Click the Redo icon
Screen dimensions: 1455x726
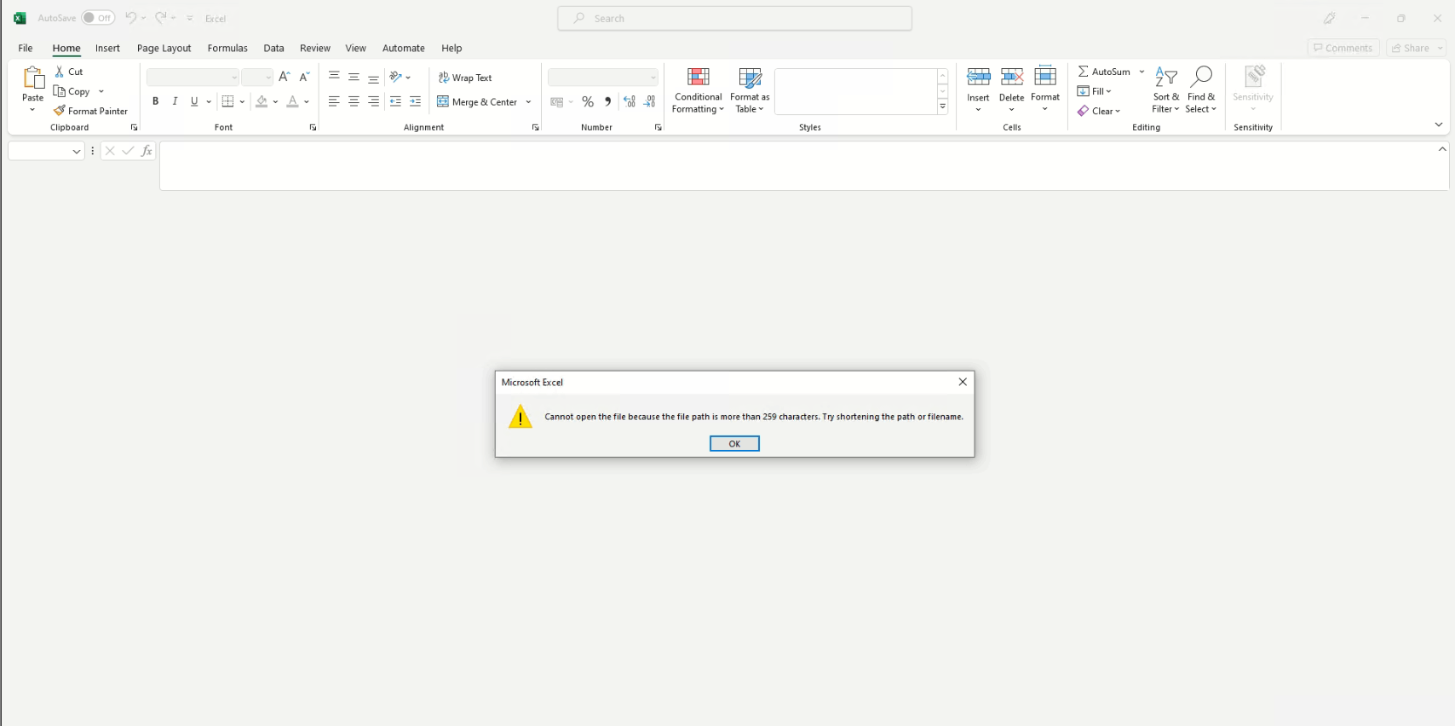(160, 18)
